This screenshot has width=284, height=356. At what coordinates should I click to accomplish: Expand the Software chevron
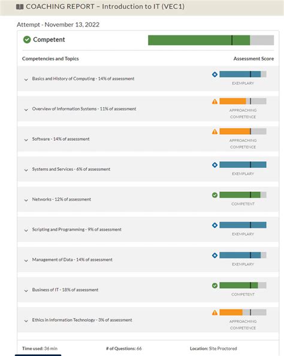coord(26,140)
